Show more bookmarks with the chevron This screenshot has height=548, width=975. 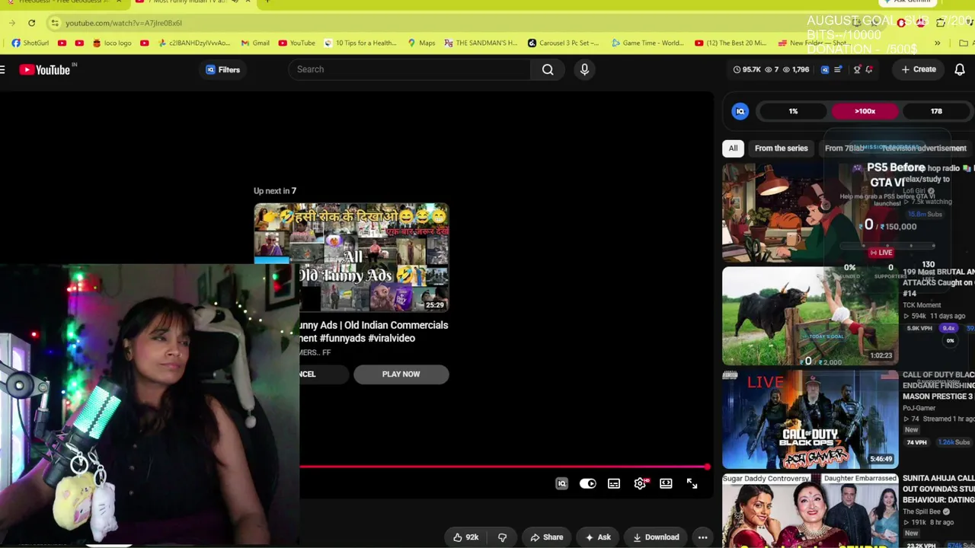937,43
